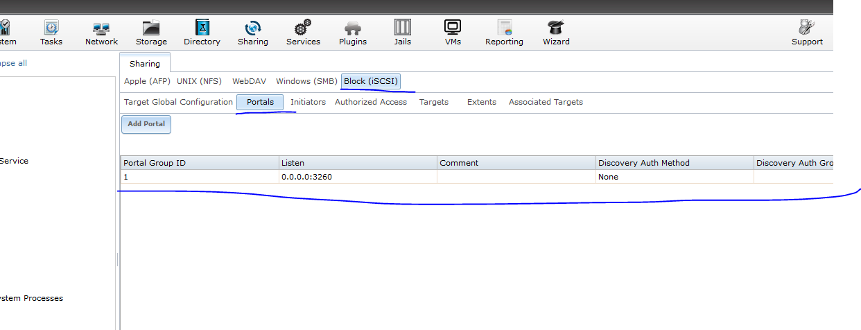
Task: Open the Associated Targets sub-tab
Action: [546, 102]
